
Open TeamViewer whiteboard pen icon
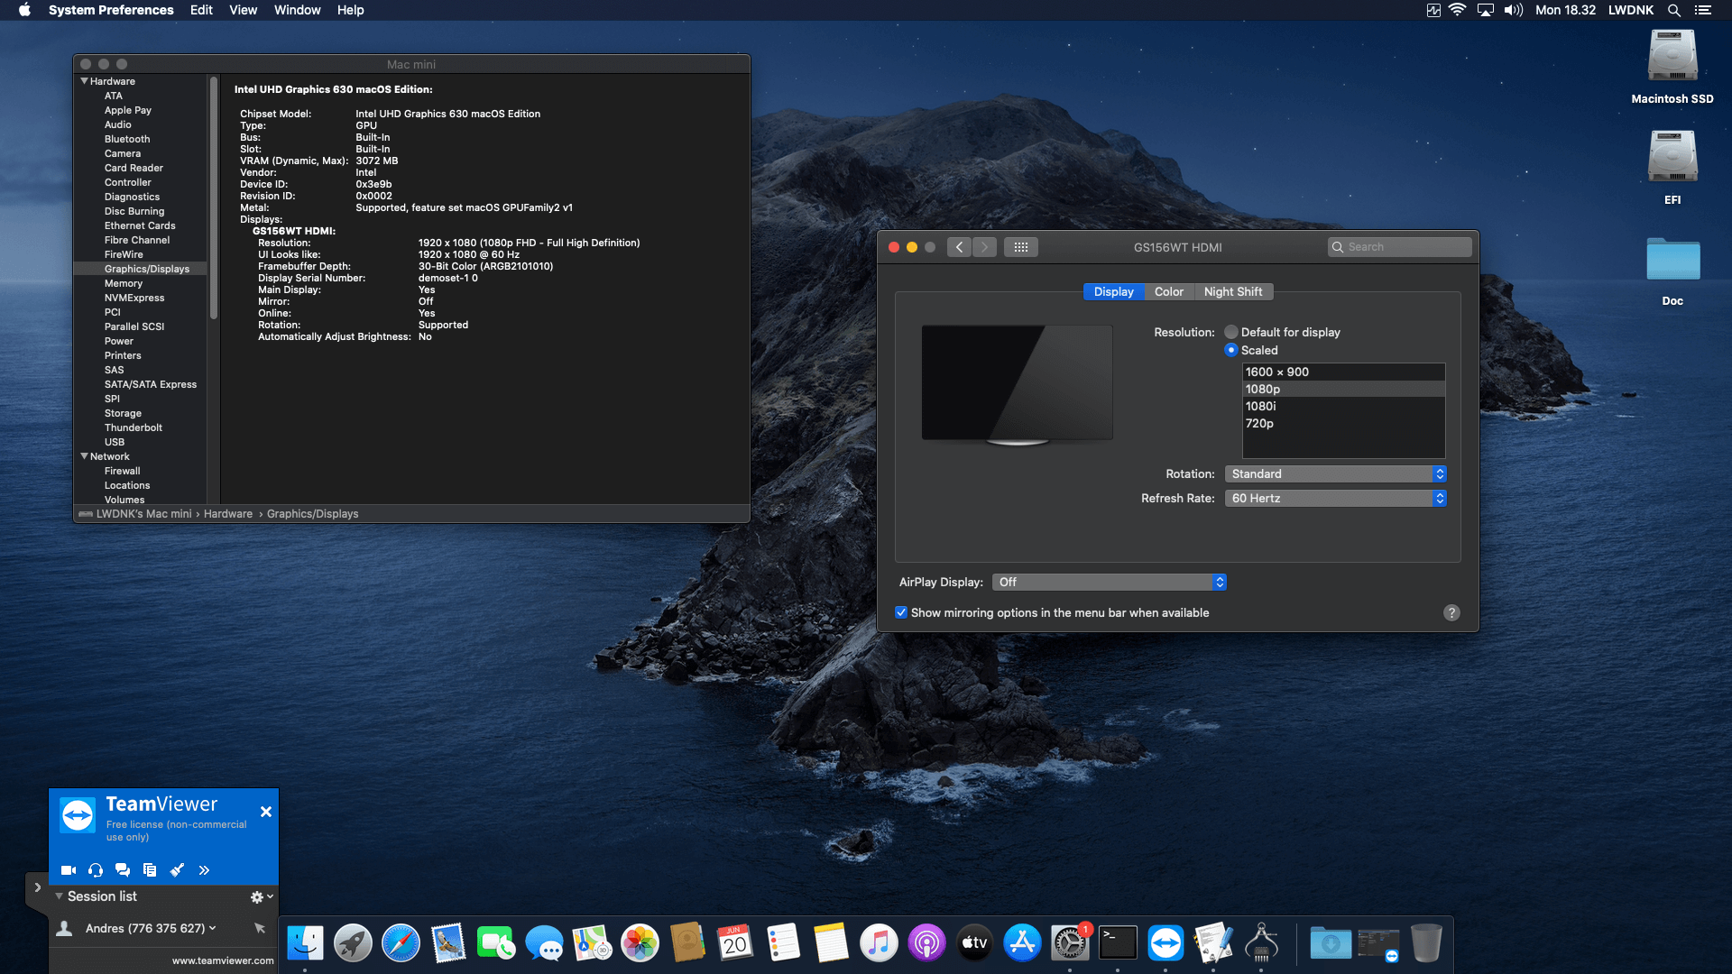(177, 870)
